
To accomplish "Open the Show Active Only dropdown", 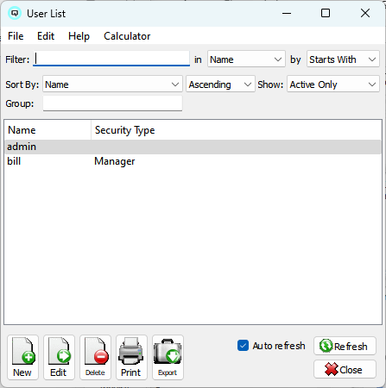I will click(x=333, y=84).
